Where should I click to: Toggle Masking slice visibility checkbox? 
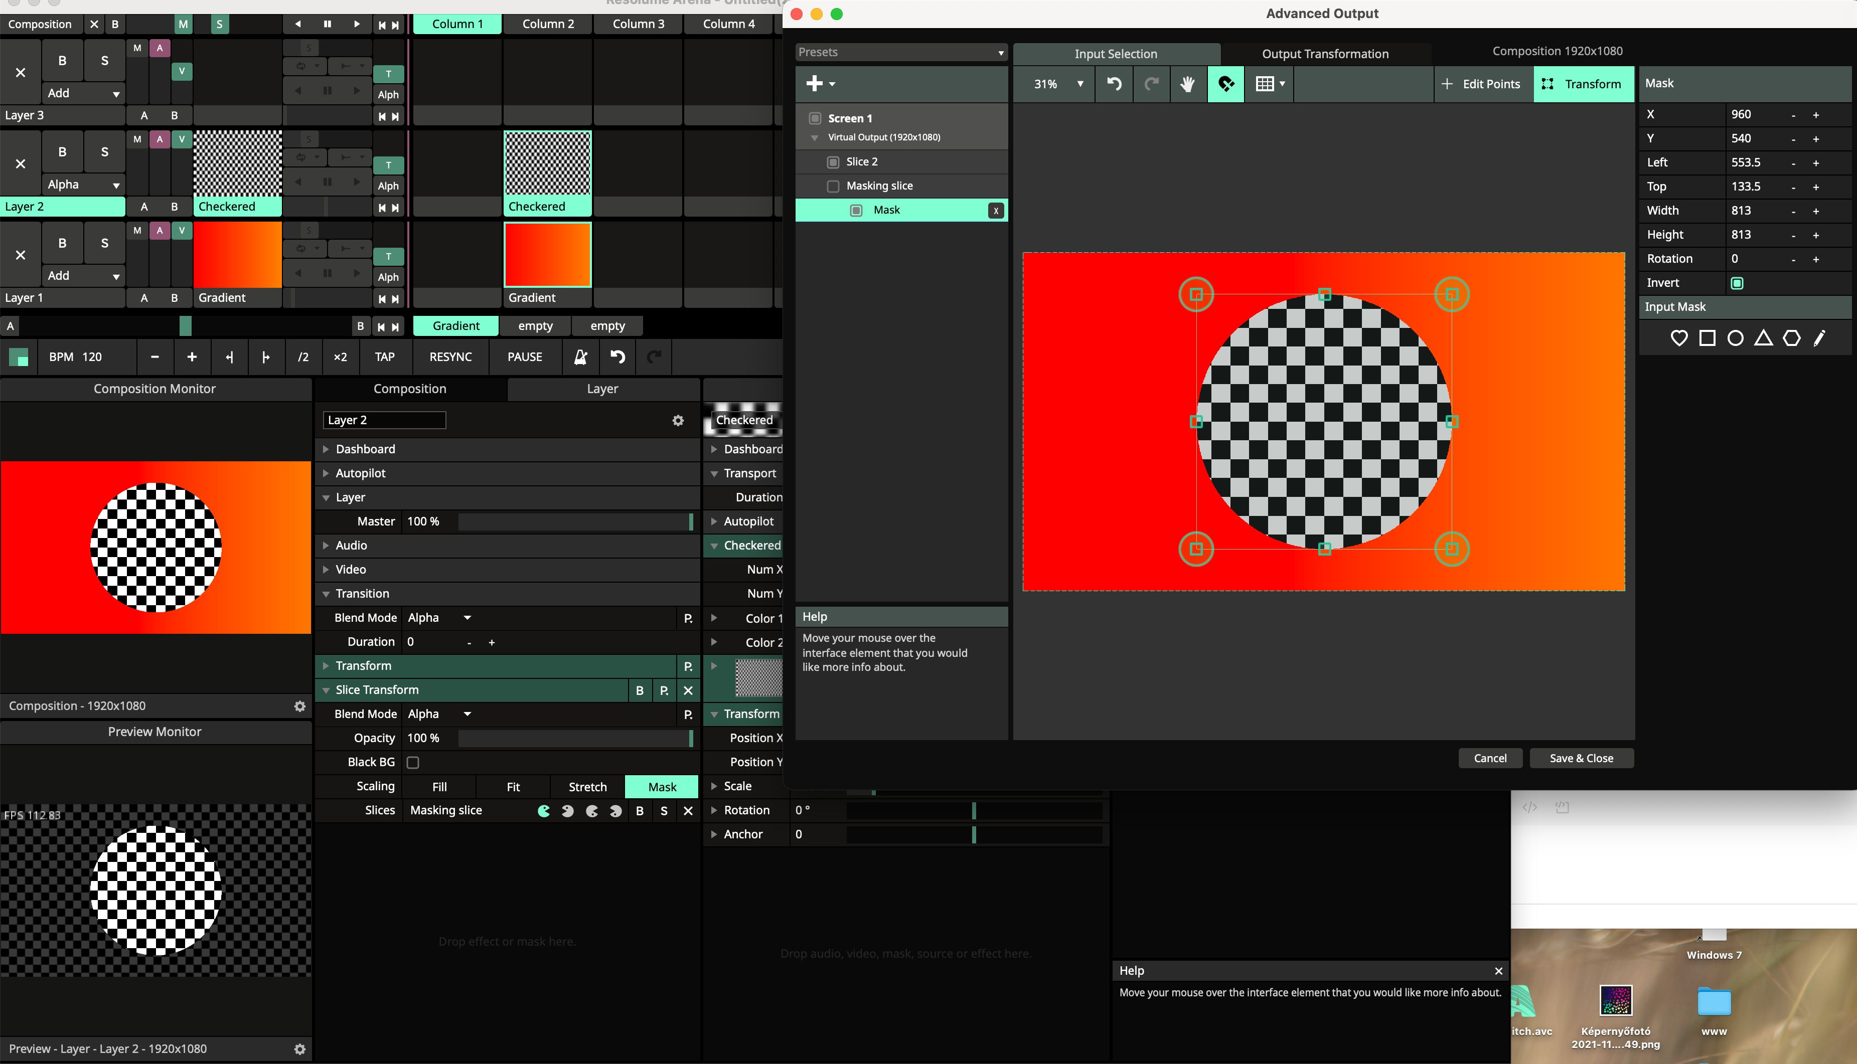click(x=833, y=186)
